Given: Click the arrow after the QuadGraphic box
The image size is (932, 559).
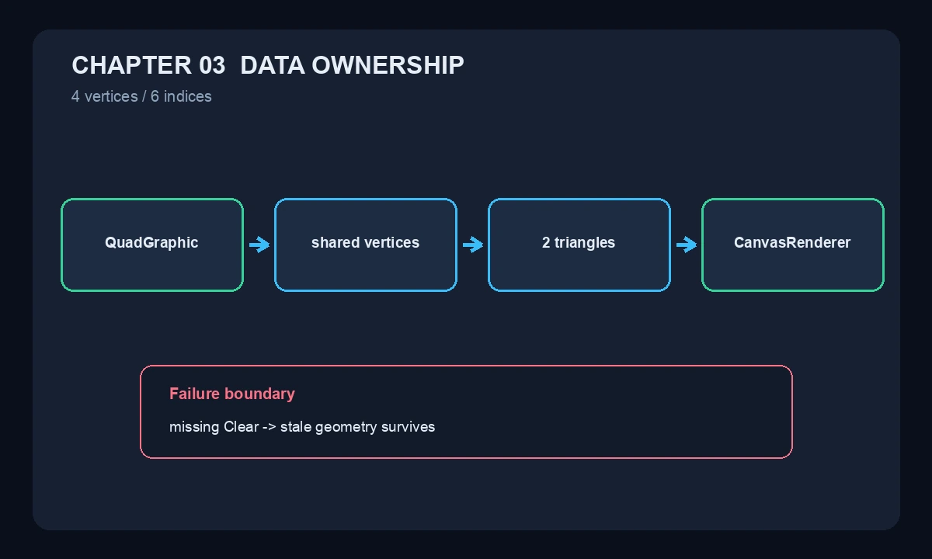Looking at the screenshot, I should click(x=259, y=245).
